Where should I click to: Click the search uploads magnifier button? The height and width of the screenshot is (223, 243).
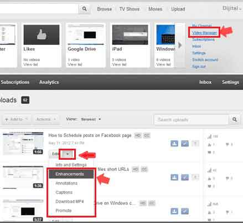(x=235, y=119)
